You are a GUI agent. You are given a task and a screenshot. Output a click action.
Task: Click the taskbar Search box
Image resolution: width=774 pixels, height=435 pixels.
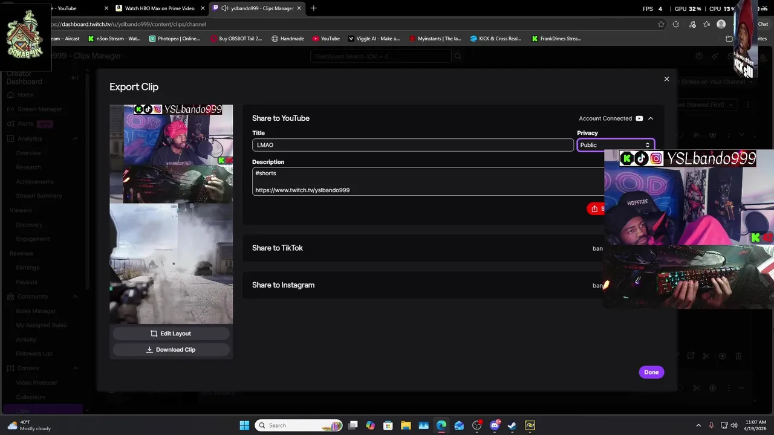[x=299, y=425]
